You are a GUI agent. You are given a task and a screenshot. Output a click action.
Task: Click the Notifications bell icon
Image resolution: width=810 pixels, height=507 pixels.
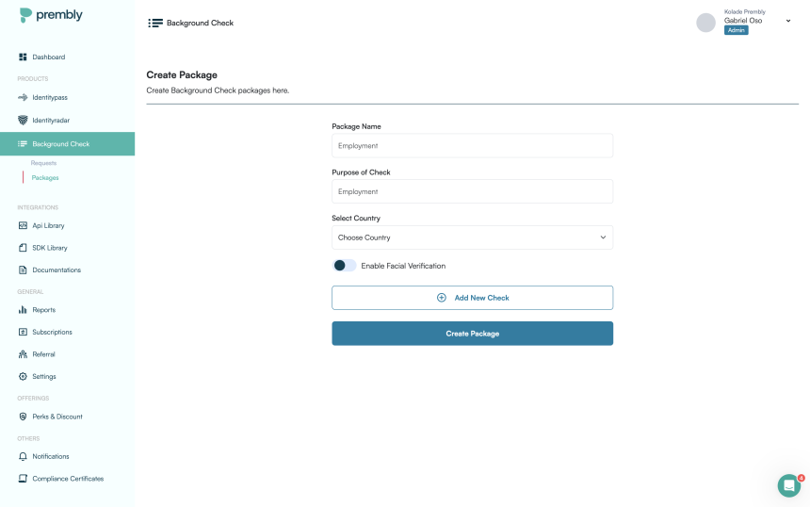[23, 457]
